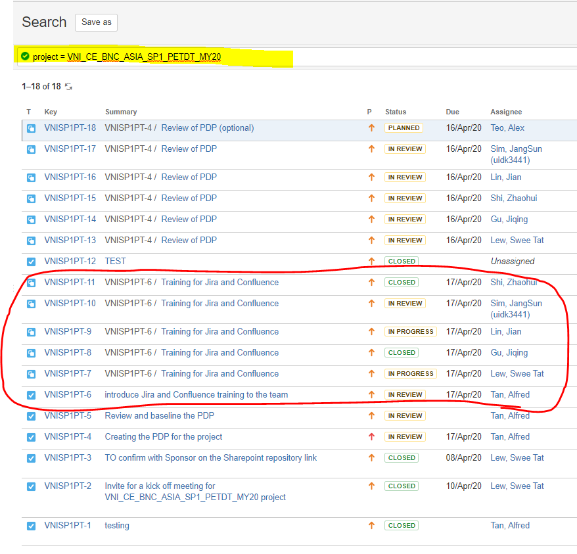Open 'Creating the PDP for the project'

pyautogui.click(x=164, y=436)
